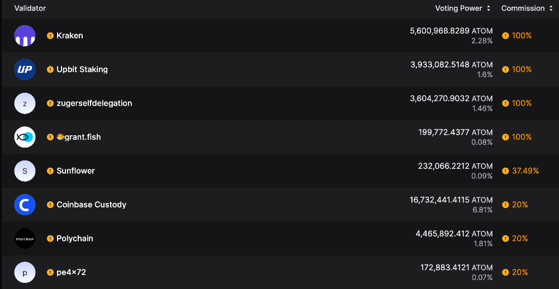559x289 pixels.
Task: Open the Sunflower validator page
Action: [x=75, y=171]
